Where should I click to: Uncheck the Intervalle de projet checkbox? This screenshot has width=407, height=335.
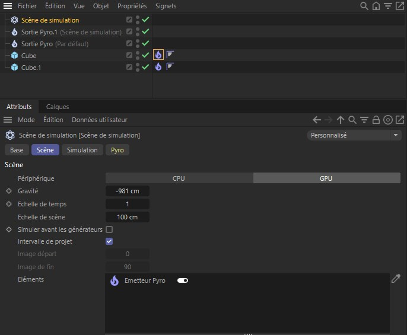coord(109,241)
